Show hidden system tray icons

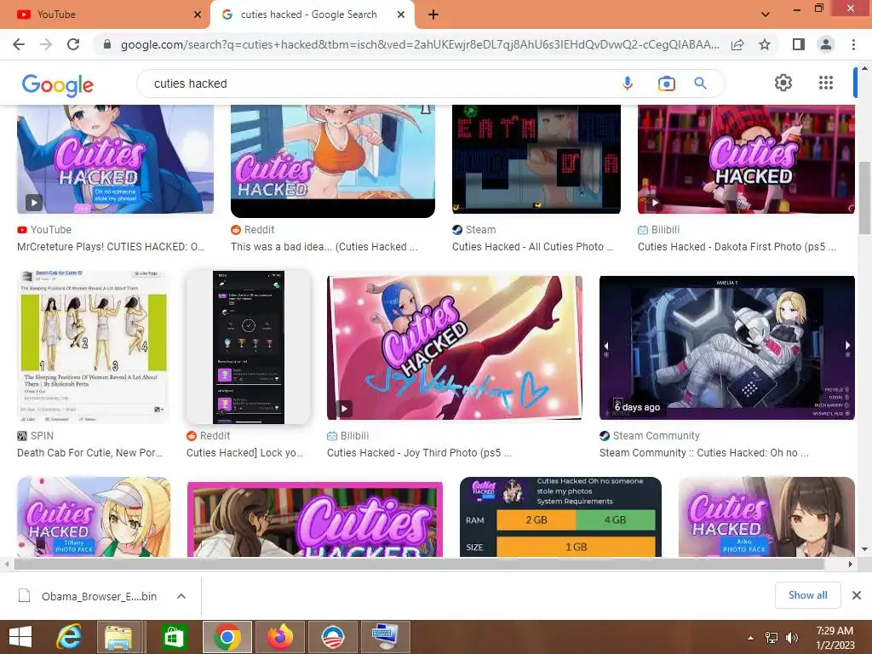pos(751,638)
